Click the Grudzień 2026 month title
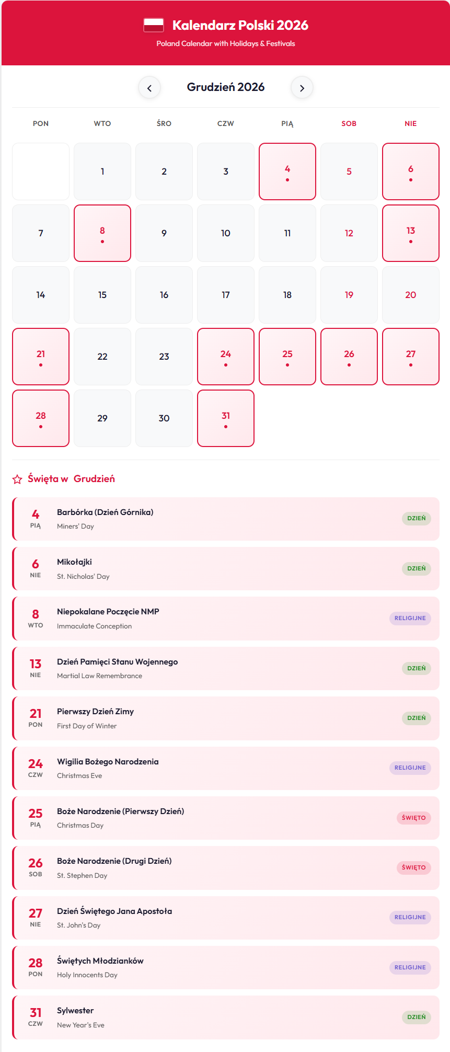Viewport: 450px width, 1052px height. click(x=226, y=87)
